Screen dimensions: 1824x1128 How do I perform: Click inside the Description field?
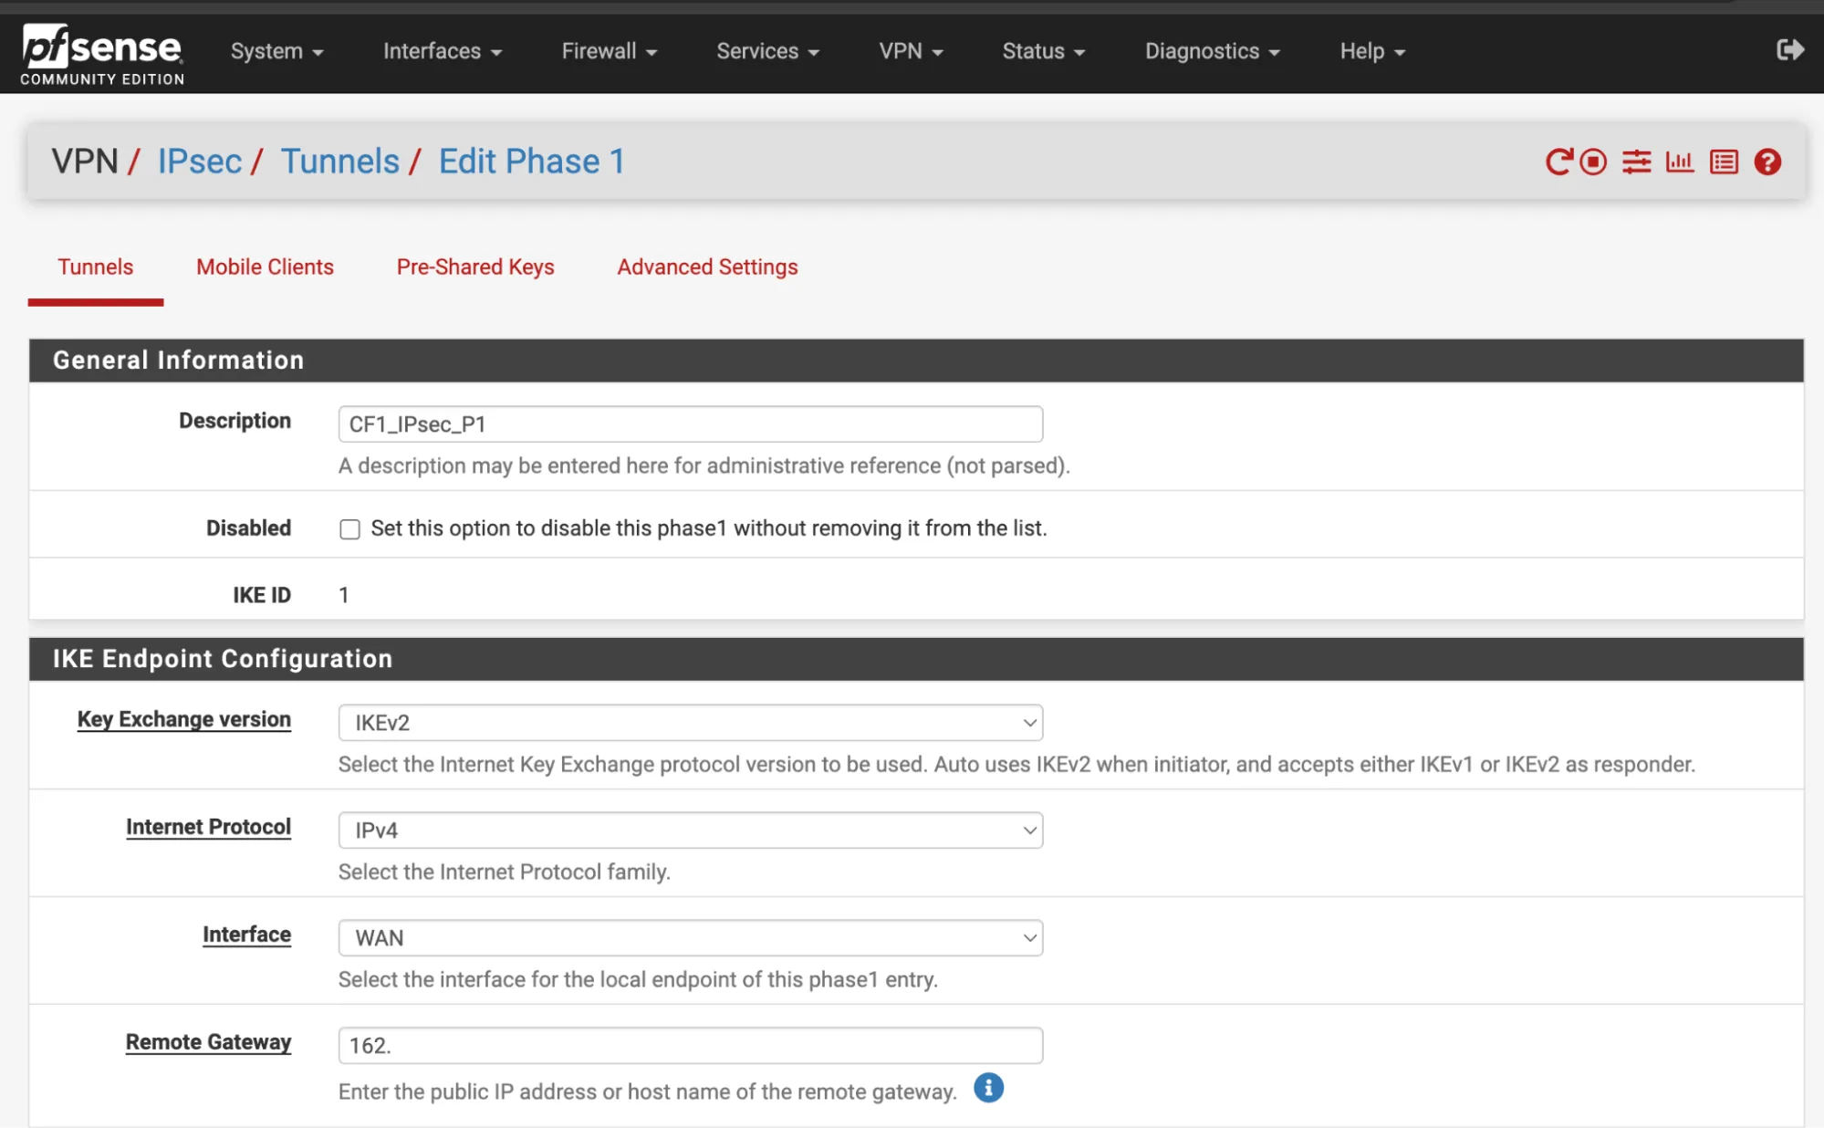[690, 423]
